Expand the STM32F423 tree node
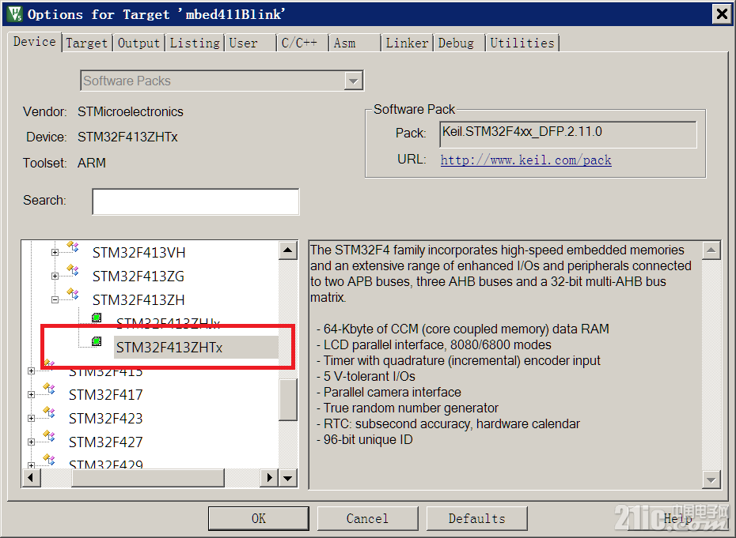This screenshot has height=538, width=736. (x=31, y=419)
